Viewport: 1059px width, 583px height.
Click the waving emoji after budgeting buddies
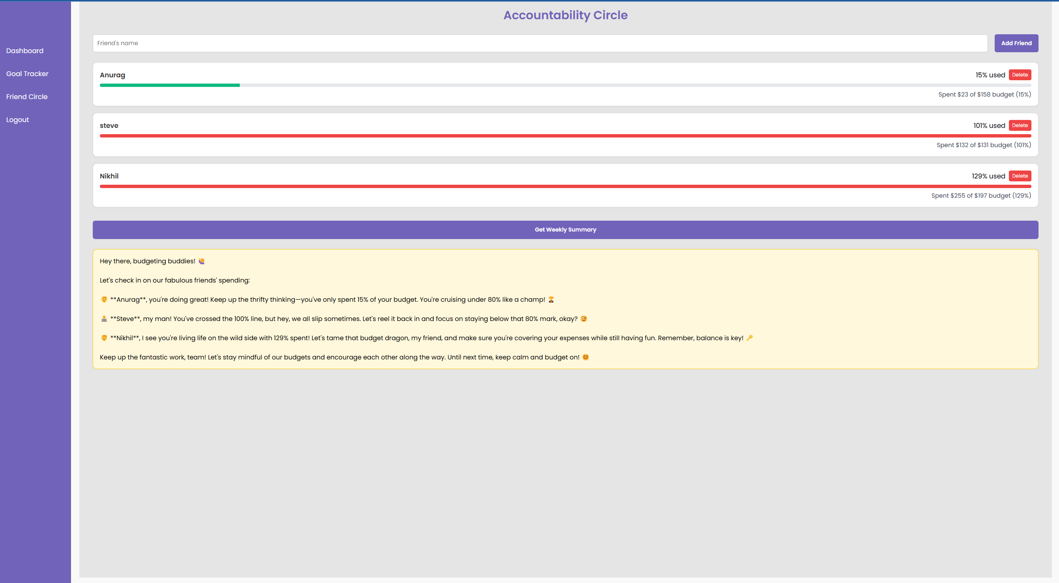[202, 261]
